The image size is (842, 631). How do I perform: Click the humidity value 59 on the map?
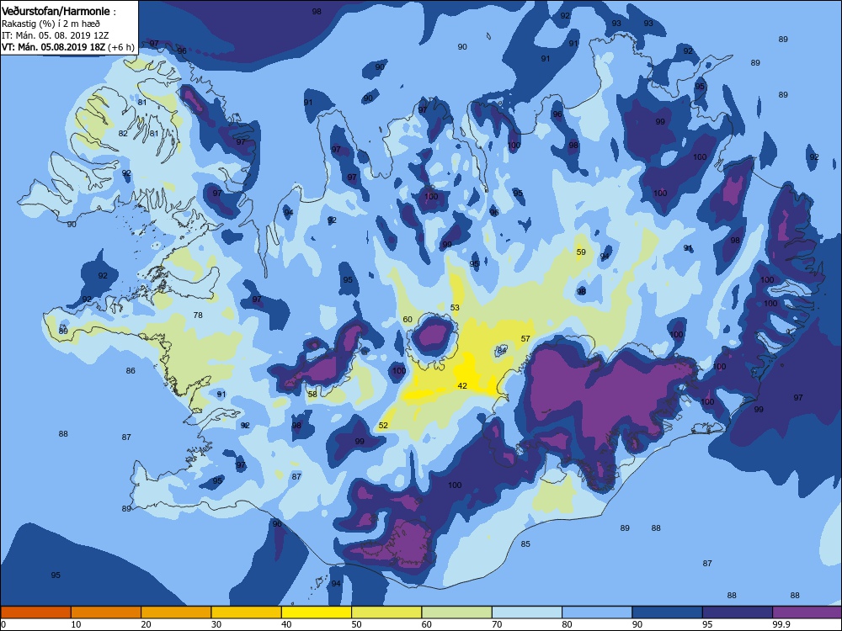[x=581, y=252]
